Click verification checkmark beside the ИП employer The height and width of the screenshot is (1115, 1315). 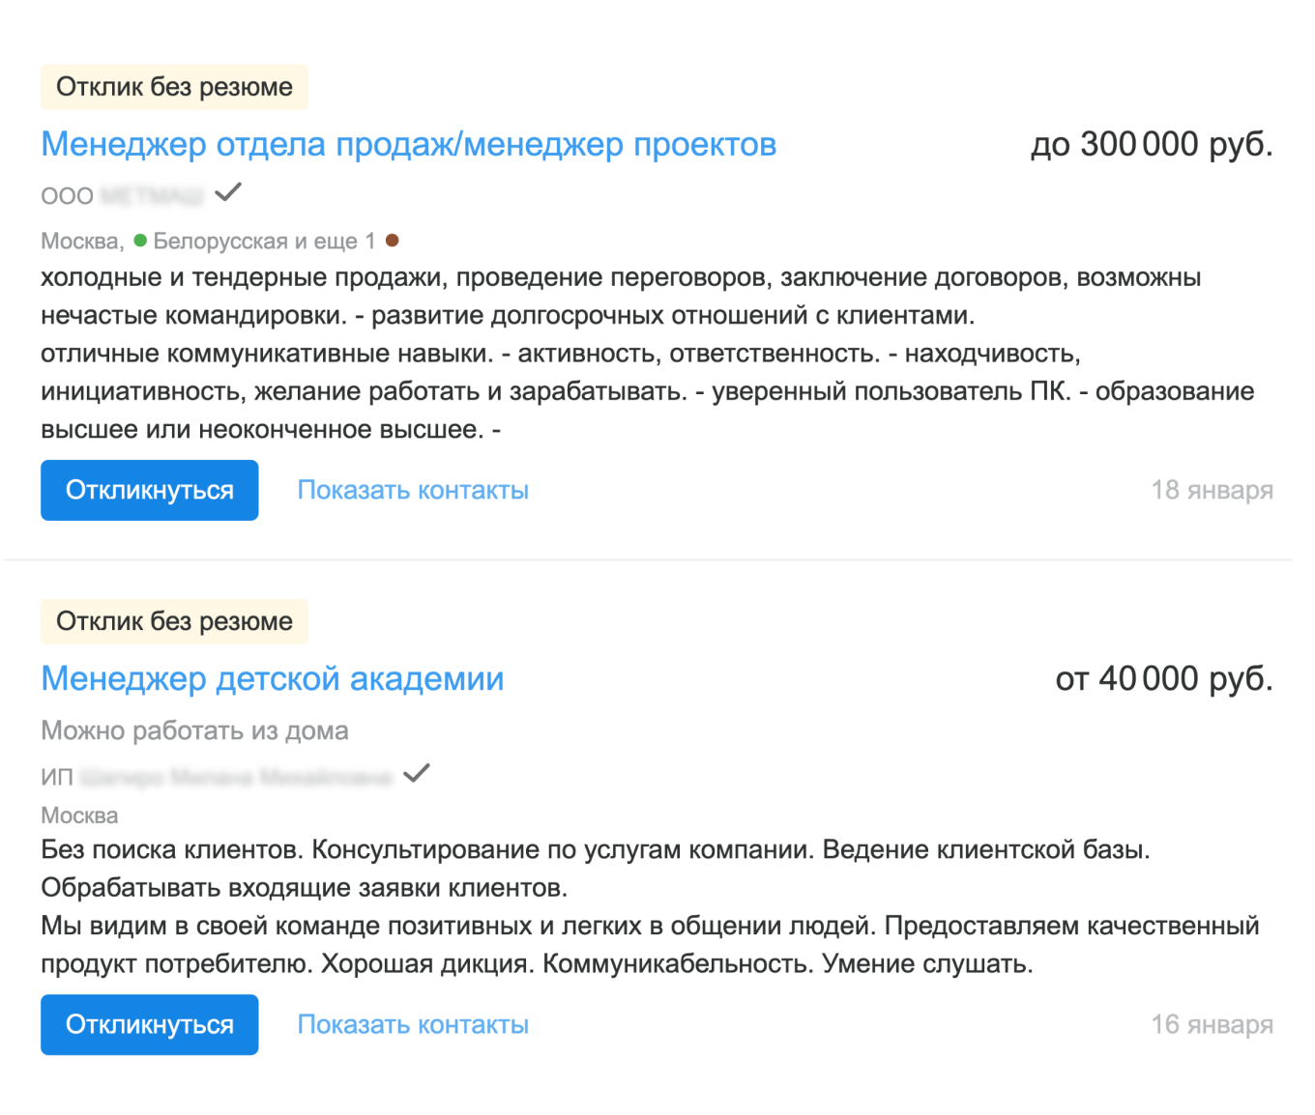pyautogui.click(x=417, y=773)
